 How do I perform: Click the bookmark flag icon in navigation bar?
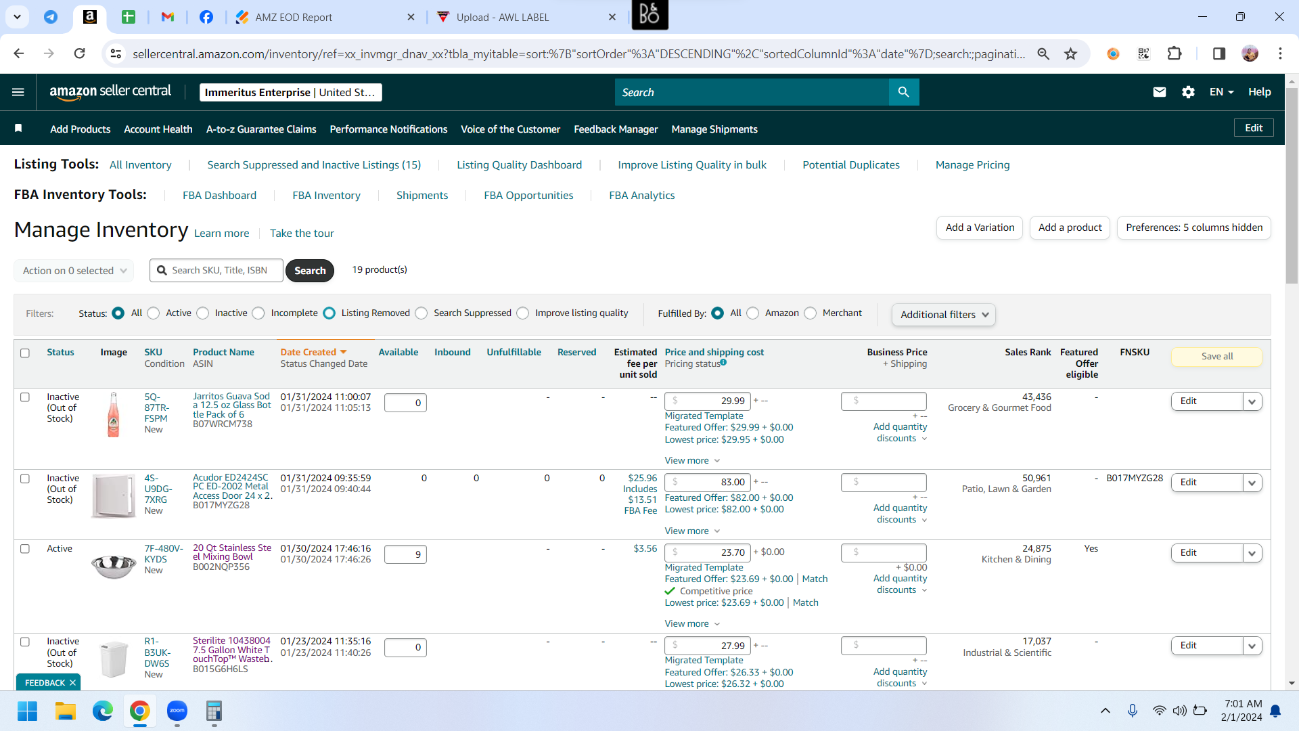pyautogui.click(x=18, y=129)
